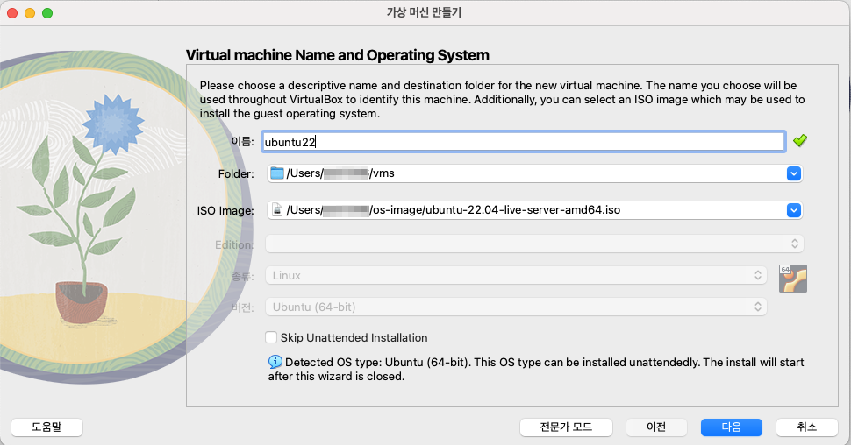Viewport: 851px width, 445px height.
Task: Click the ISO file icon in ISO Image field
Action: pyautogui.click(x=276, y=210)
